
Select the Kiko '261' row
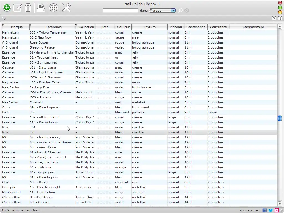pyautogui.click(x=140, y=127)
